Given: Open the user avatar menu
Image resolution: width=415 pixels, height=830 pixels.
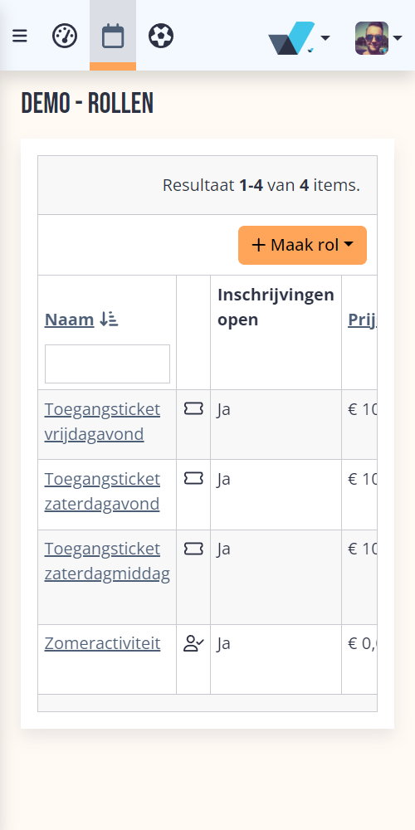Looking at the screenshot, I should (x=378, y=37).
